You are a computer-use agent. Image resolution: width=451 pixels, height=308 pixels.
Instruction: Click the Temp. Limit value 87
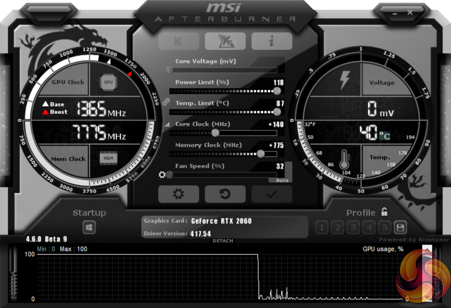[x=280, y=104]
